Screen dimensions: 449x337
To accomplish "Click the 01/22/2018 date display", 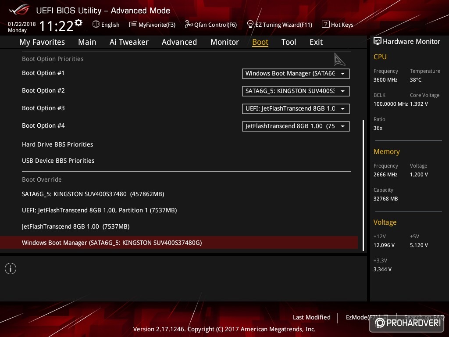I will 22,24.
